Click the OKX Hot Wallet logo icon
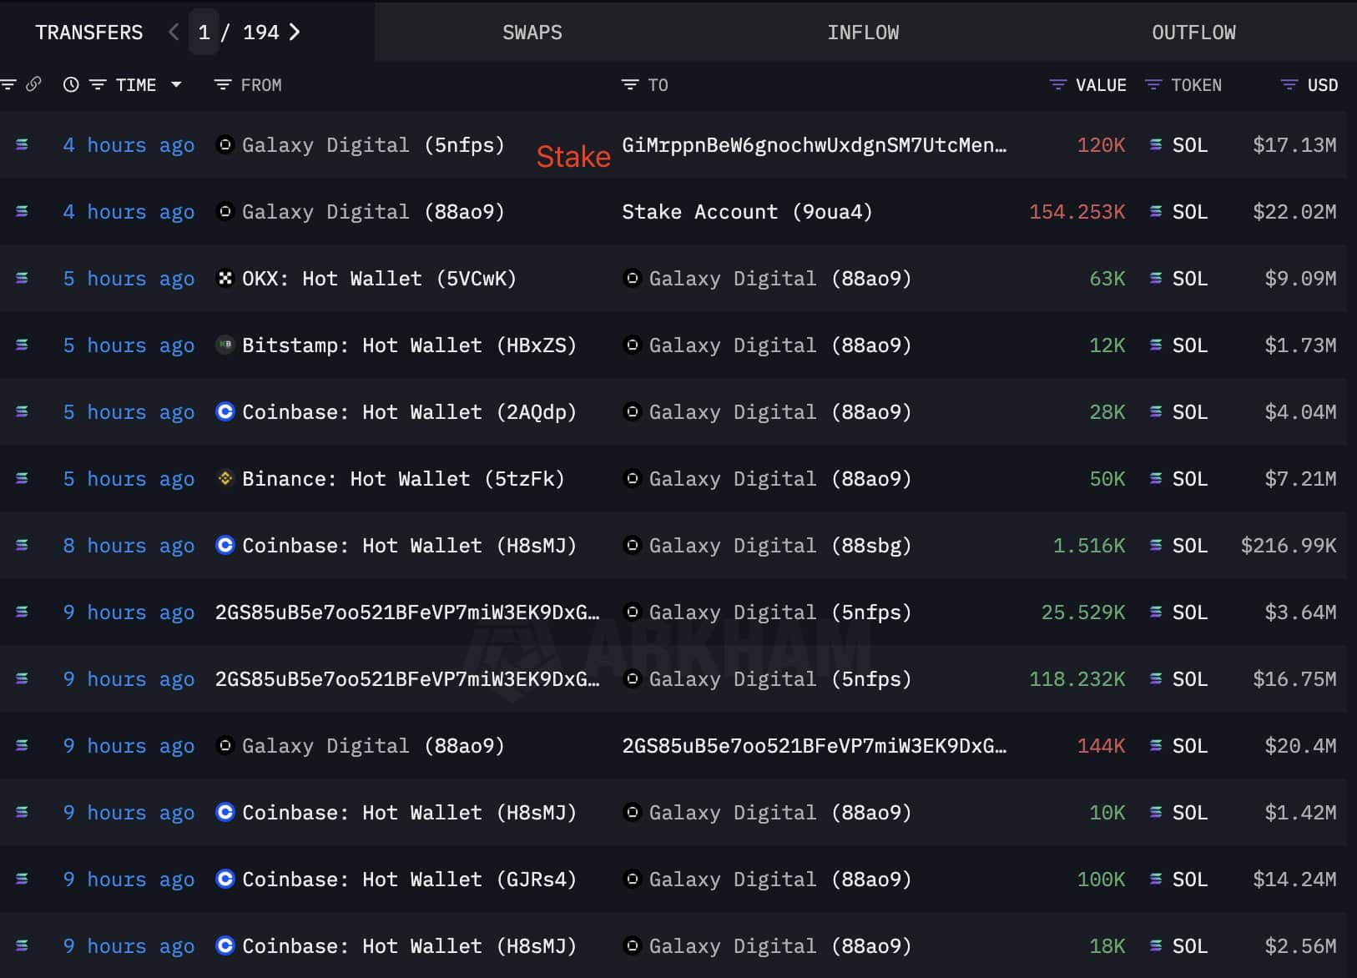The image size is (1357, 978). click(x=224, y=278)
